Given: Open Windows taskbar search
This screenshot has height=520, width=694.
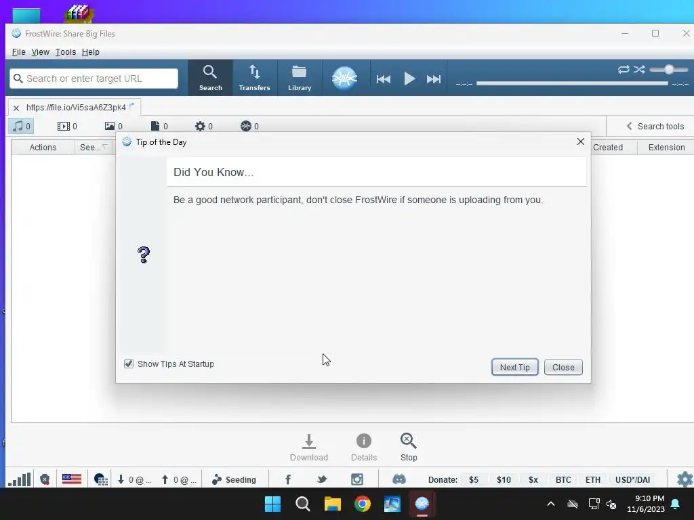Looking at the screenshot, I should (x=303, y=504).
